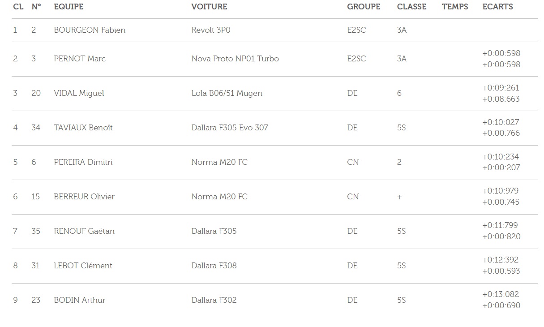Screen dimensions: 544x327
Task: Select the Lola B06/51 Mugen cell
Action: [x=227, y=93]
